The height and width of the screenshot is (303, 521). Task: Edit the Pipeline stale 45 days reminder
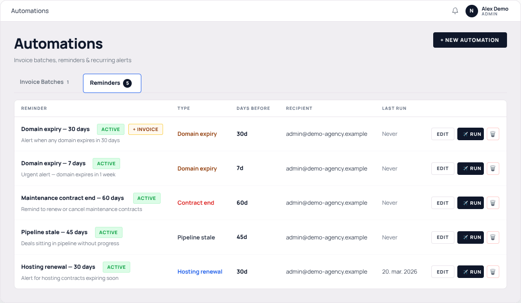pos(442,237)
